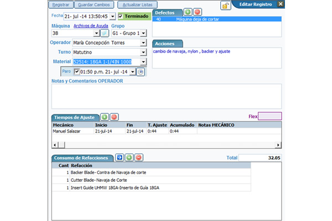Click the padlock unlock icon
Image resolution: width=332 pixels, height=221 pixels.
[225, 6]
